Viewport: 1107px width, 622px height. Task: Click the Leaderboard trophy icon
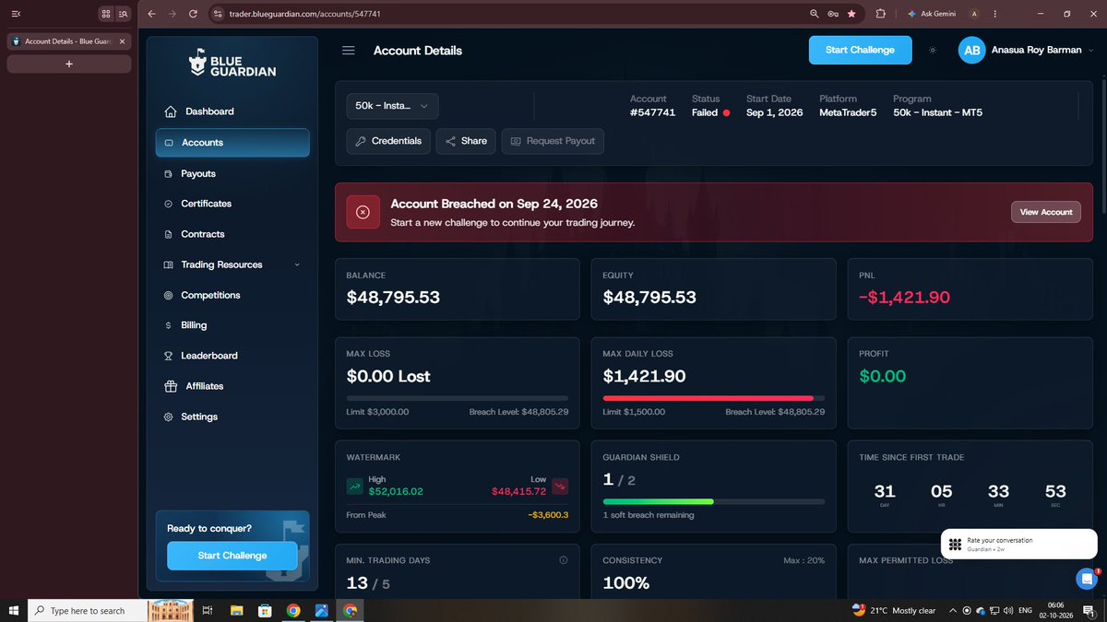pyautogui.click(x=168, y=356)
